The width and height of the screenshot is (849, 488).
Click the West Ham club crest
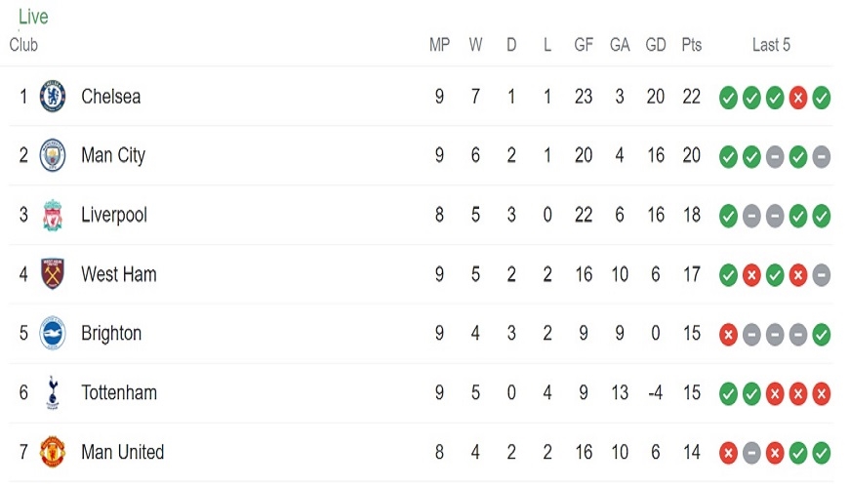(53, 273)
